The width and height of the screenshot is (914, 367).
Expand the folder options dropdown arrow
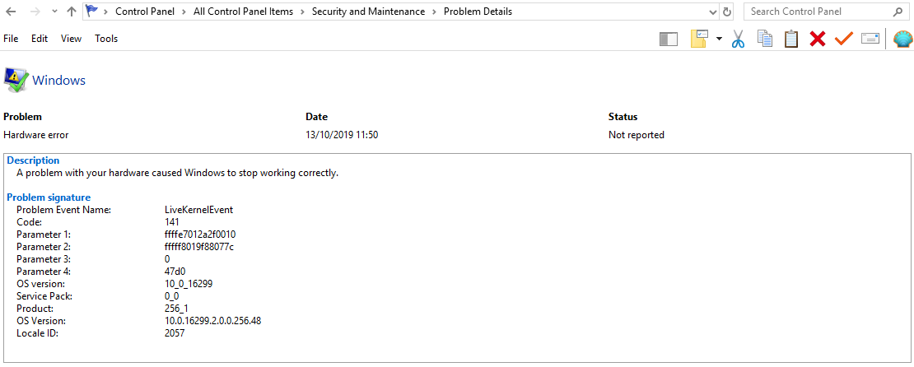pos(719,39)
